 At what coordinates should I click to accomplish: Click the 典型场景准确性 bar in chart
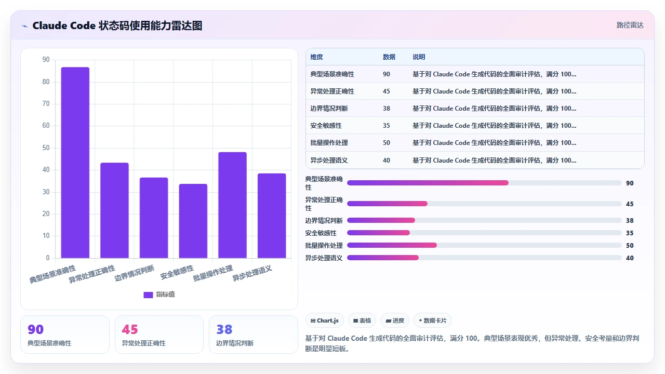point(75,163)
